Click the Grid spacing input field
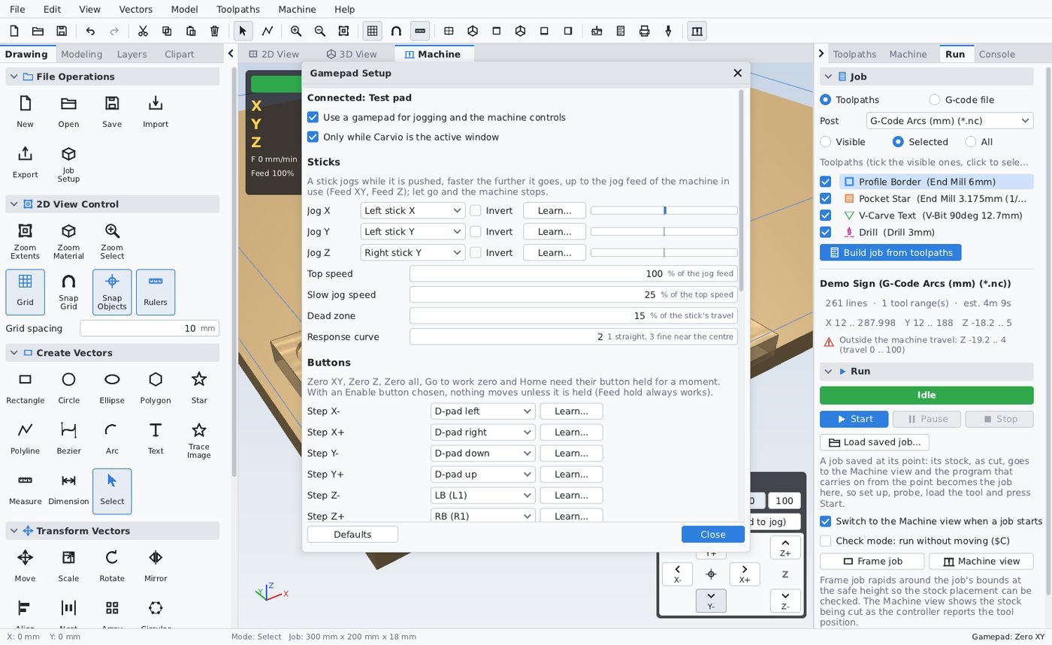Viewport: 1052px width, 645px height. point(150,328)
